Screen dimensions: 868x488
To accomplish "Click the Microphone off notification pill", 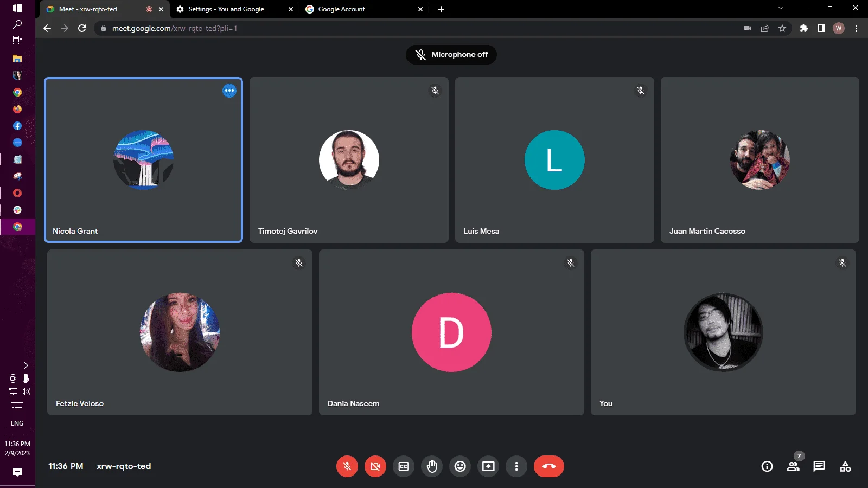I will point(451,55).
